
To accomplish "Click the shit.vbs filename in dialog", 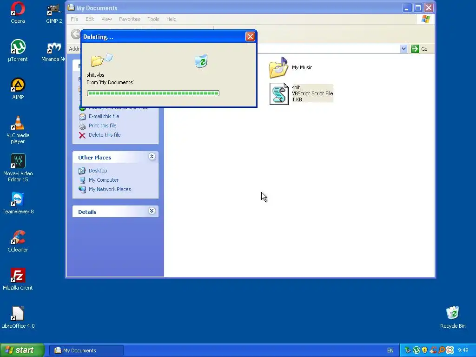I will (x=95, y=75).
